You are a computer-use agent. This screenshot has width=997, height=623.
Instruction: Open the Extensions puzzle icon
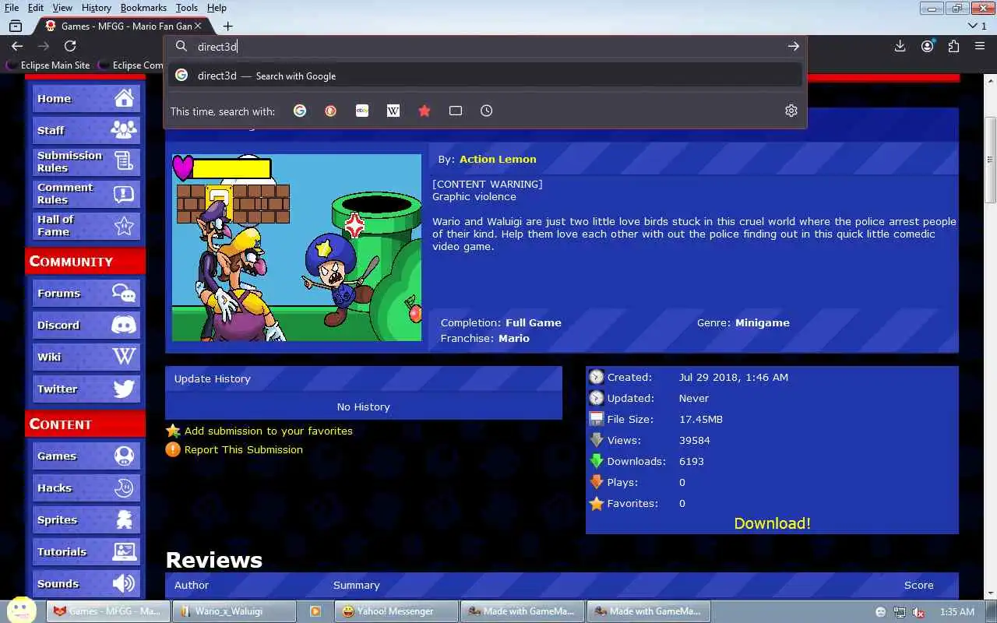click(x=953, y=47)
